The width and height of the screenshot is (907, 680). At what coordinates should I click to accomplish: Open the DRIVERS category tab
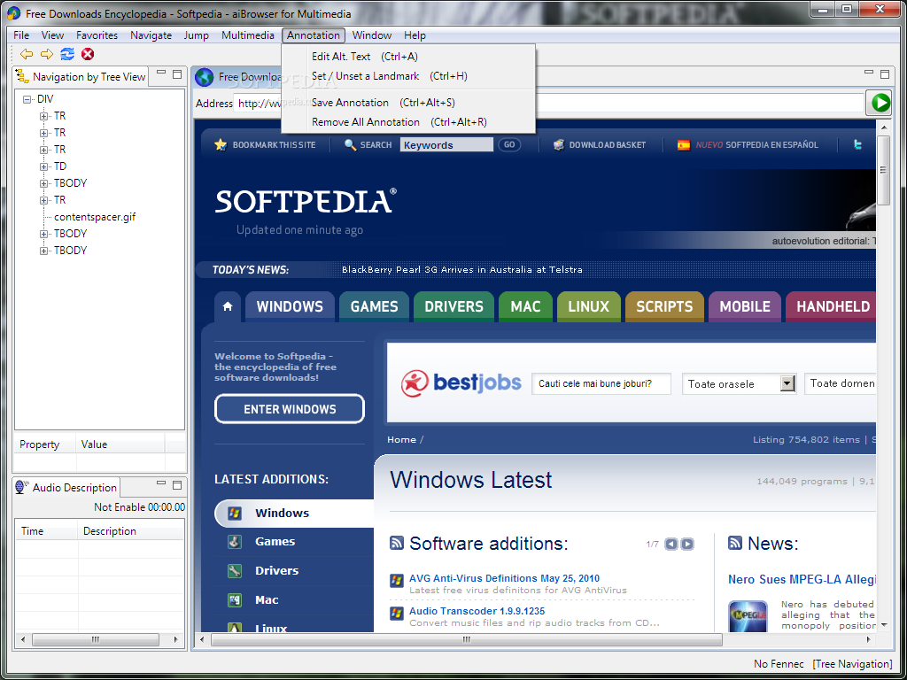tap(454, 306)
